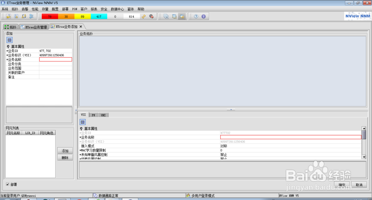Click the LSR_ID column header
The height and width of the screenshot is (200, 372).
30,133
